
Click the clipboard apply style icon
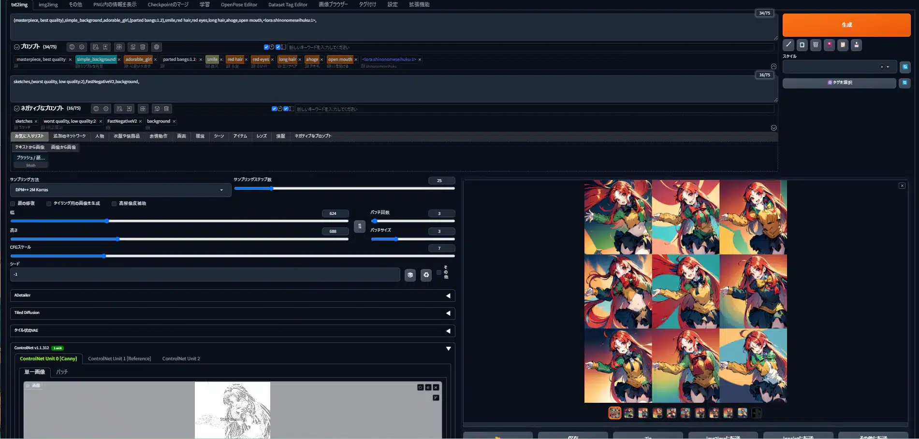click(x=843, y=45)
